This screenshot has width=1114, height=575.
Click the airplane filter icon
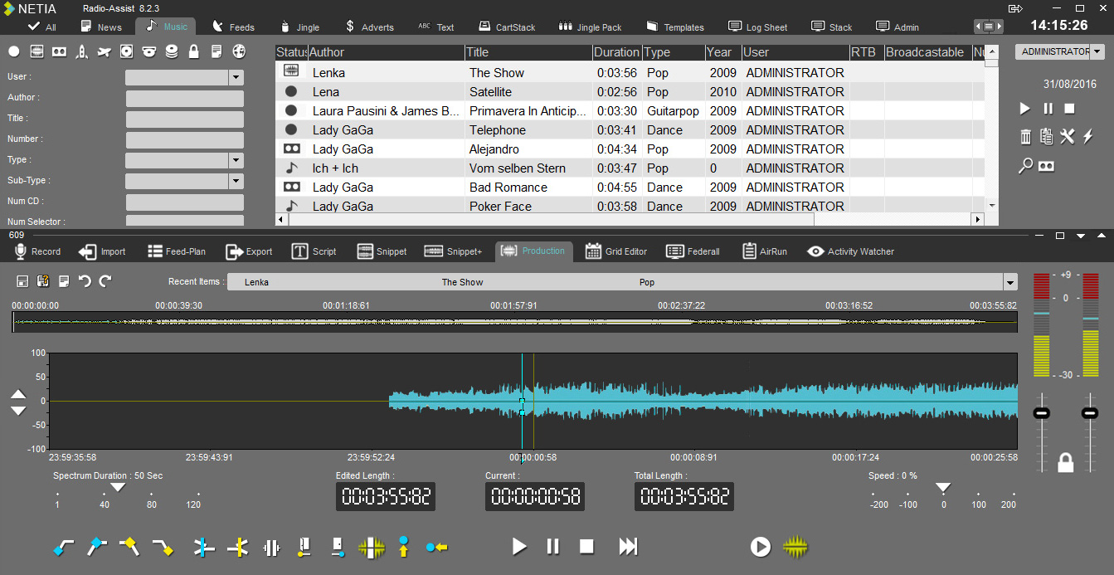tap(104, 52)
